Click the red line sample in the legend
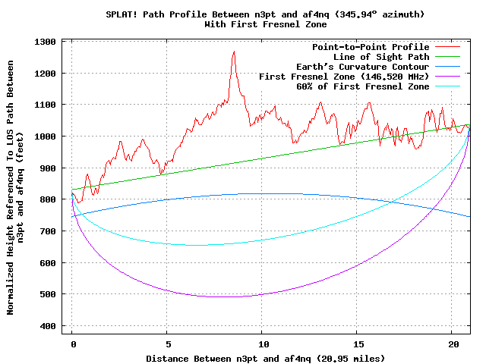The width and height of the screenshot is (486, 364). coord(450,47)
